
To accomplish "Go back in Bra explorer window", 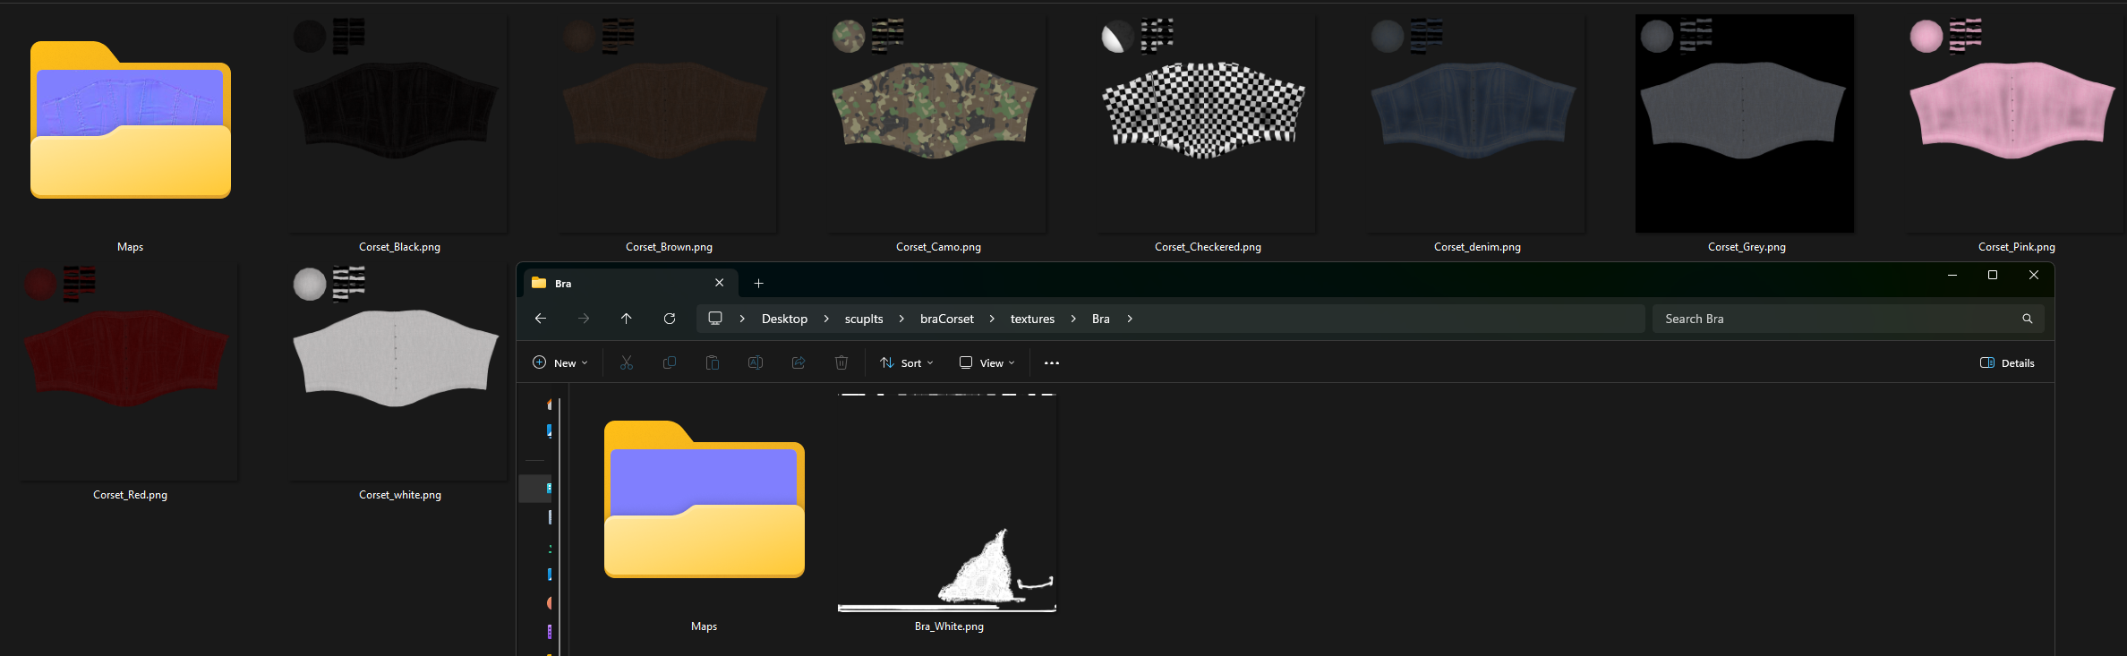I will tap(540, 319).
